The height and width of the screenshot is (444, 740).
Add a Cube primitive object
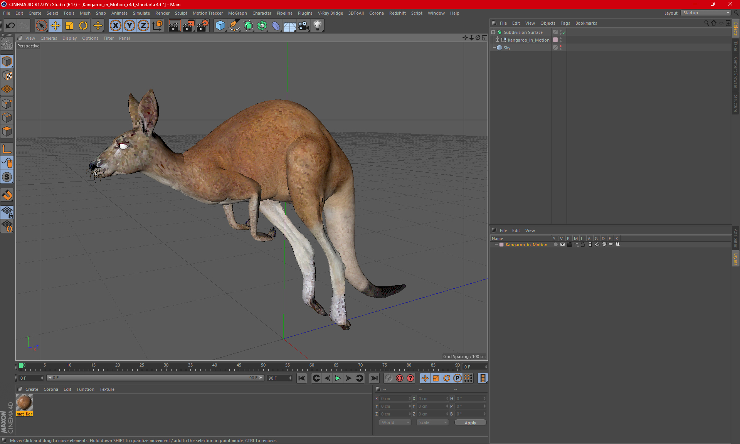pyautogui.click(x=220, y=26)
